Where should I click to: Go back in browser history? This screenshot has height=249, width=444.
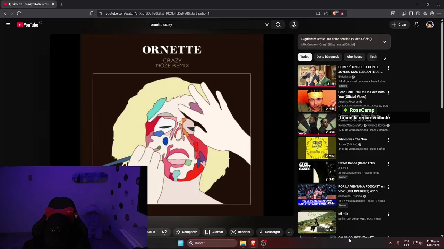point(5,13)
